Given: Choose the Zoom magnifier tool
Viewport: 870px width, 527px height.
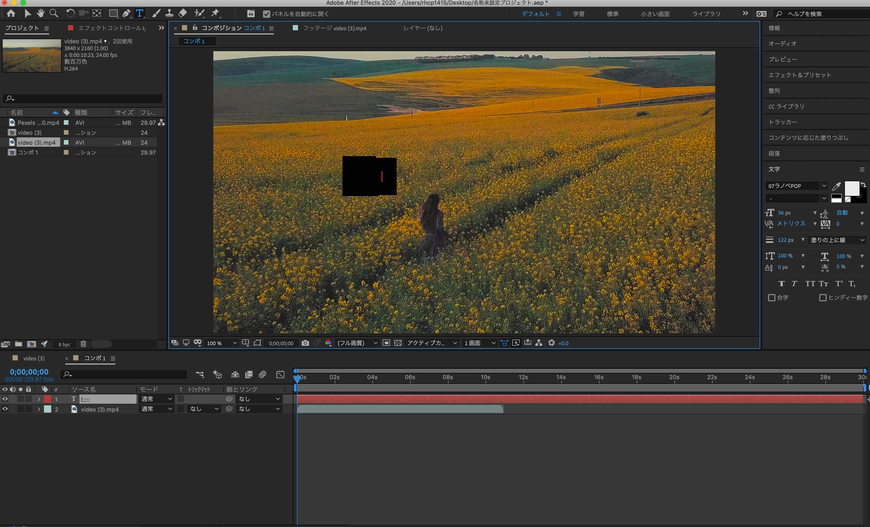Looking at the screenshot, I should click(x=54, y=14).
